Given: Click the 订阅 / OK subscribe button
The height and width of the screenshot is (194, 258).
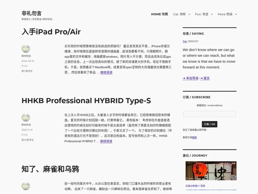Looking at the screenshot, I should tap(210, 124).
